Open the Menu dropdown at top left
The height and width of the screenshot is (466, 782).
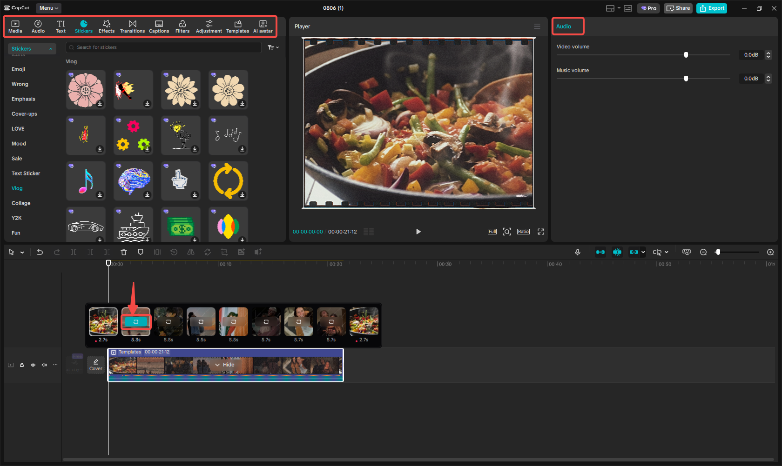tap(48, 8)
